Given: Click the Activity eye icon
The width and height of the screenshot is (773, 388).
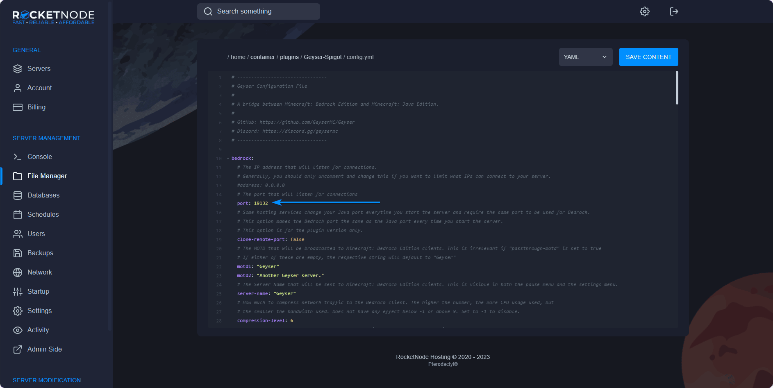Looking at the screenshot, I should pyautogui.click(x=18, y=330).
